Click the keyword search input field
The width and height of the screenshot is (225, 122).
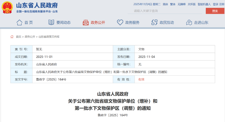click(x=165, y=11)
